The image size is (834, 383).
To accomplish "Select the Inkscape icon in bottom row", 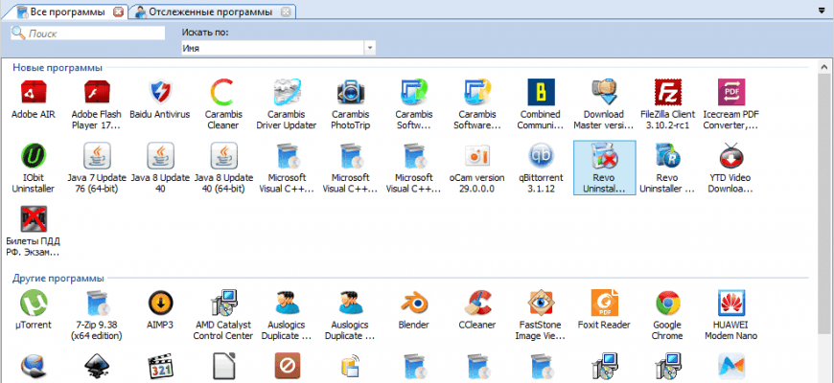I will 97,368.
